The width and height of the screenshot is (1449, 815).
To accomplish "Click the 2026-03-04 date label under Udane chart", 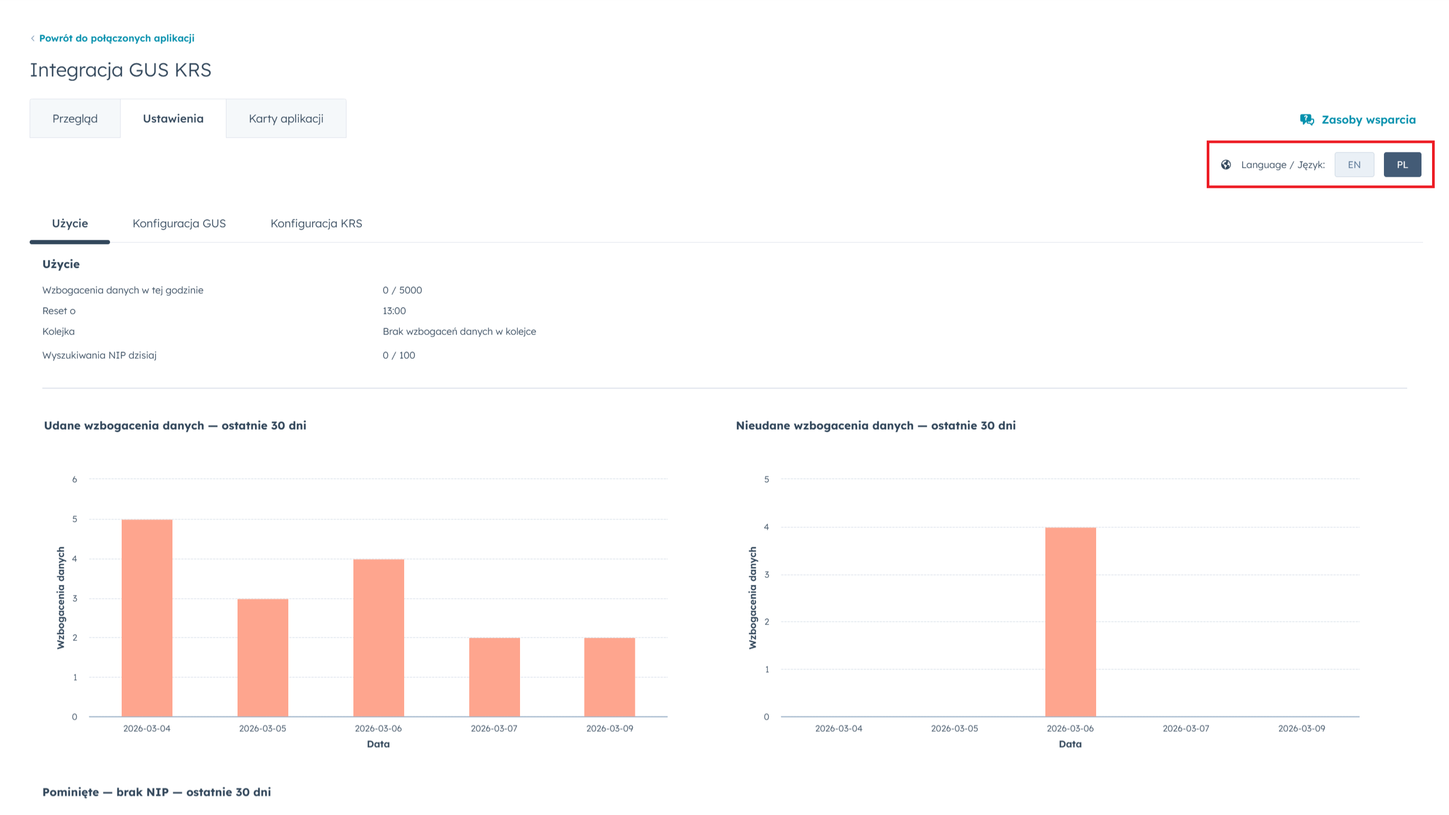I will point(147,728).
